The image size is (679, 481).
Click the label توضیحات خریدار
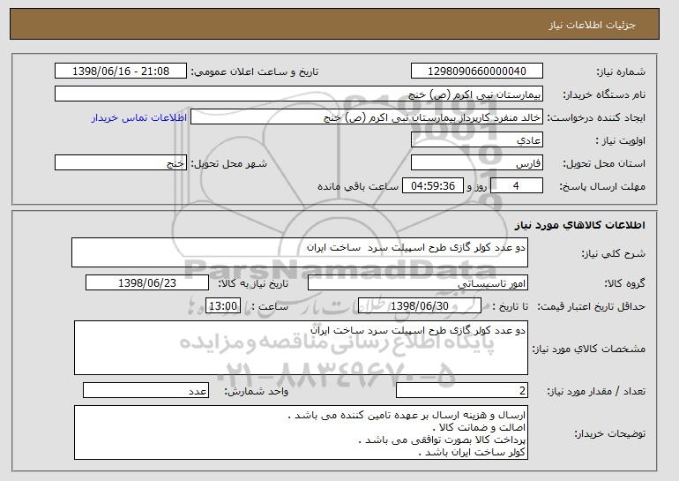coord(609,433)
